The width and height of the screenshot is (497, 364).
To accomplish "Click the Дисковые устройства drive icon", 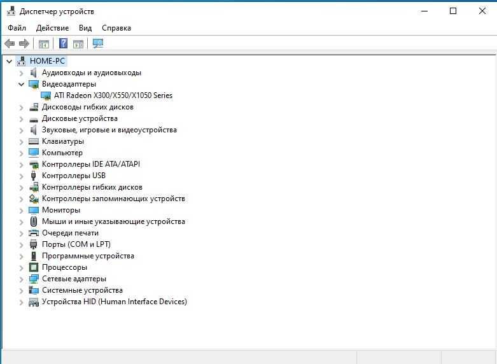I will [34, 120].
